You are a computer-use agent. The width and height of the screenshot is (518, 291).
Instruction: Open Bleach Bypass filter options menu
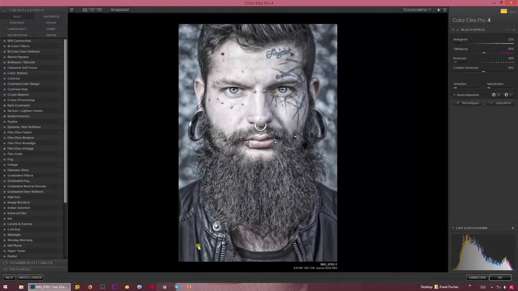coord(509,30)
